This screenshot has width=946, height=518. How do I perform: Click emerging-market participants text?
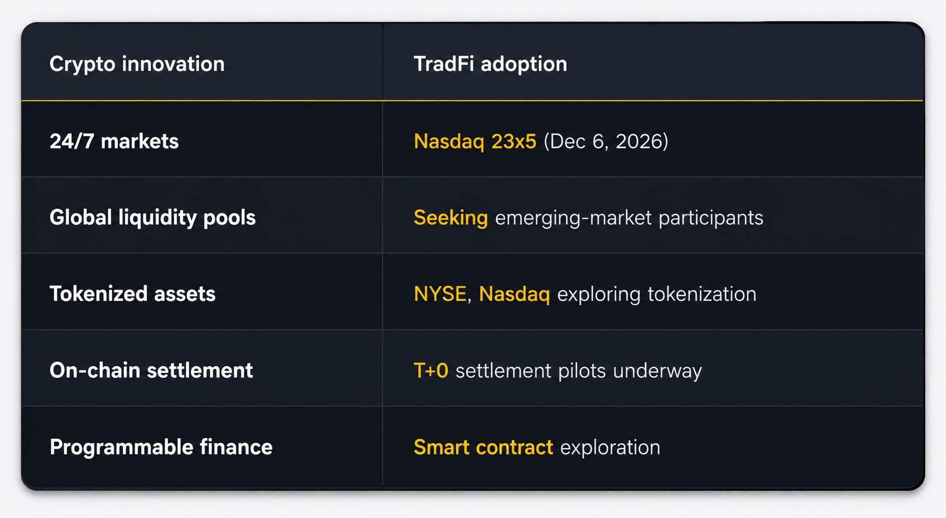click(629, 218)
